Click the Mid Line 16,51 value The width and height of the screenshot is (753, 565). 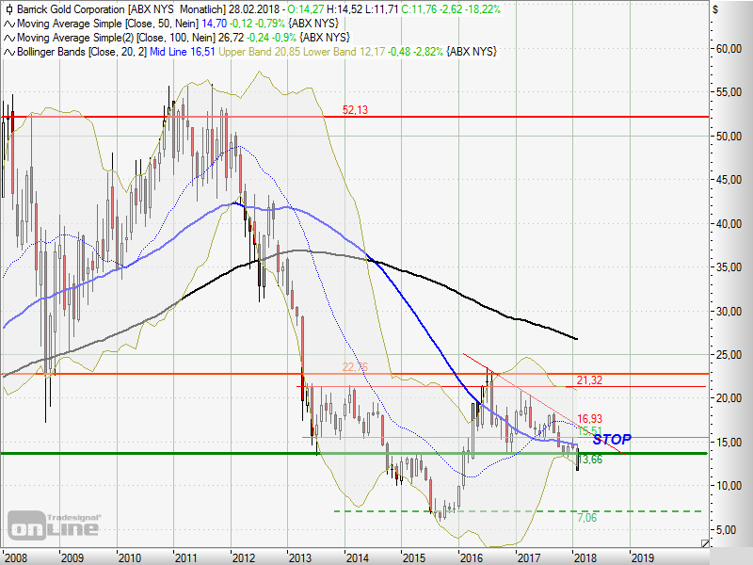coord(183,52)
